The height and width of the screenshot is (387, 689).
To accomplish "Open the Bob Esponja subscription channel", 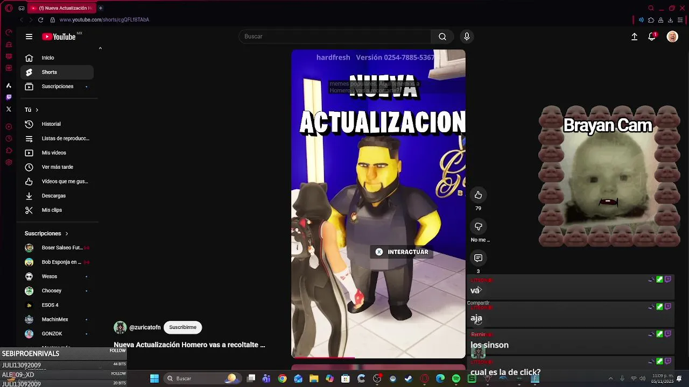I will pyautogui.click(x=57, y=262).
